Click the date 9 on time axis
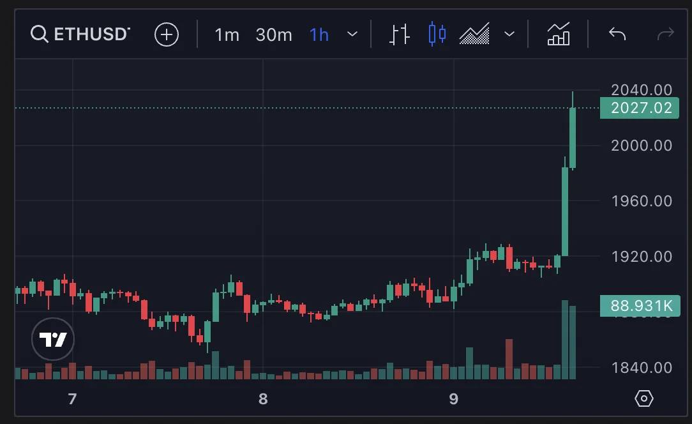692x424 pixels. 453,400
